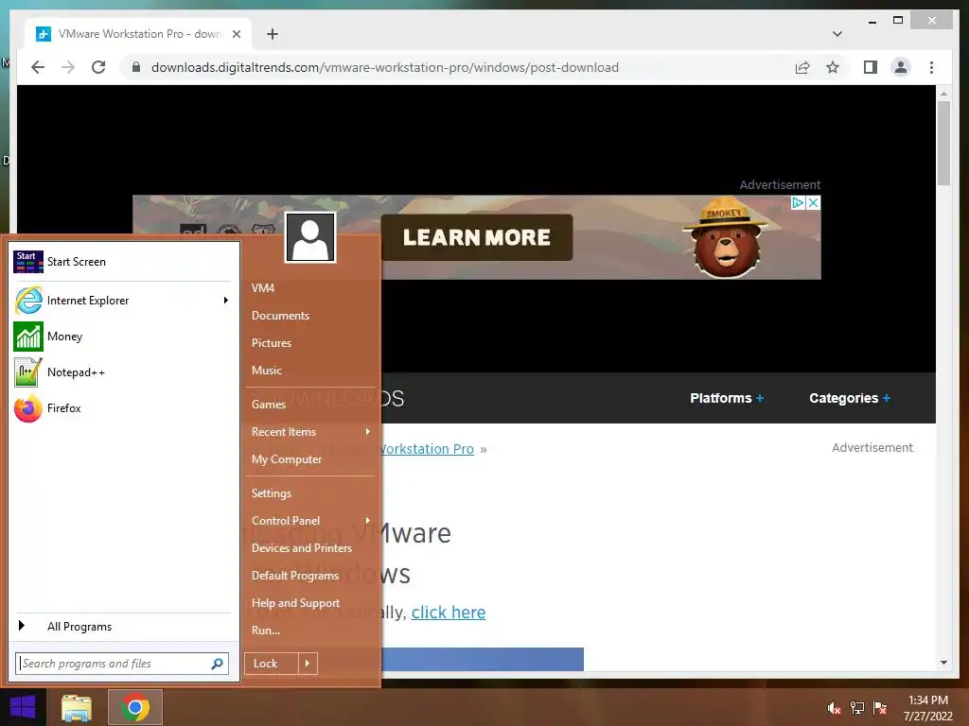Expand the Platforms menu

tap(727, 398)
